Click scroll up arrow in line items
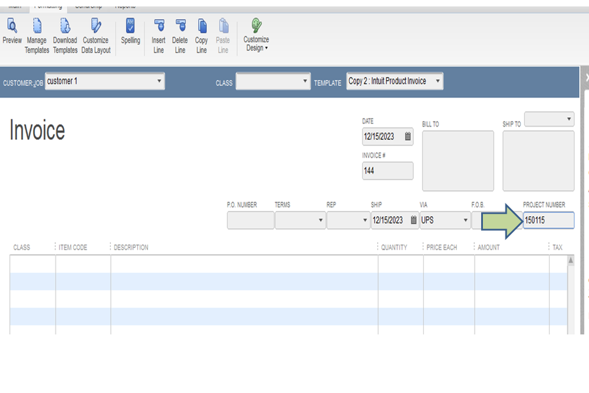The image size is (589, 393). tap(571, 260)
